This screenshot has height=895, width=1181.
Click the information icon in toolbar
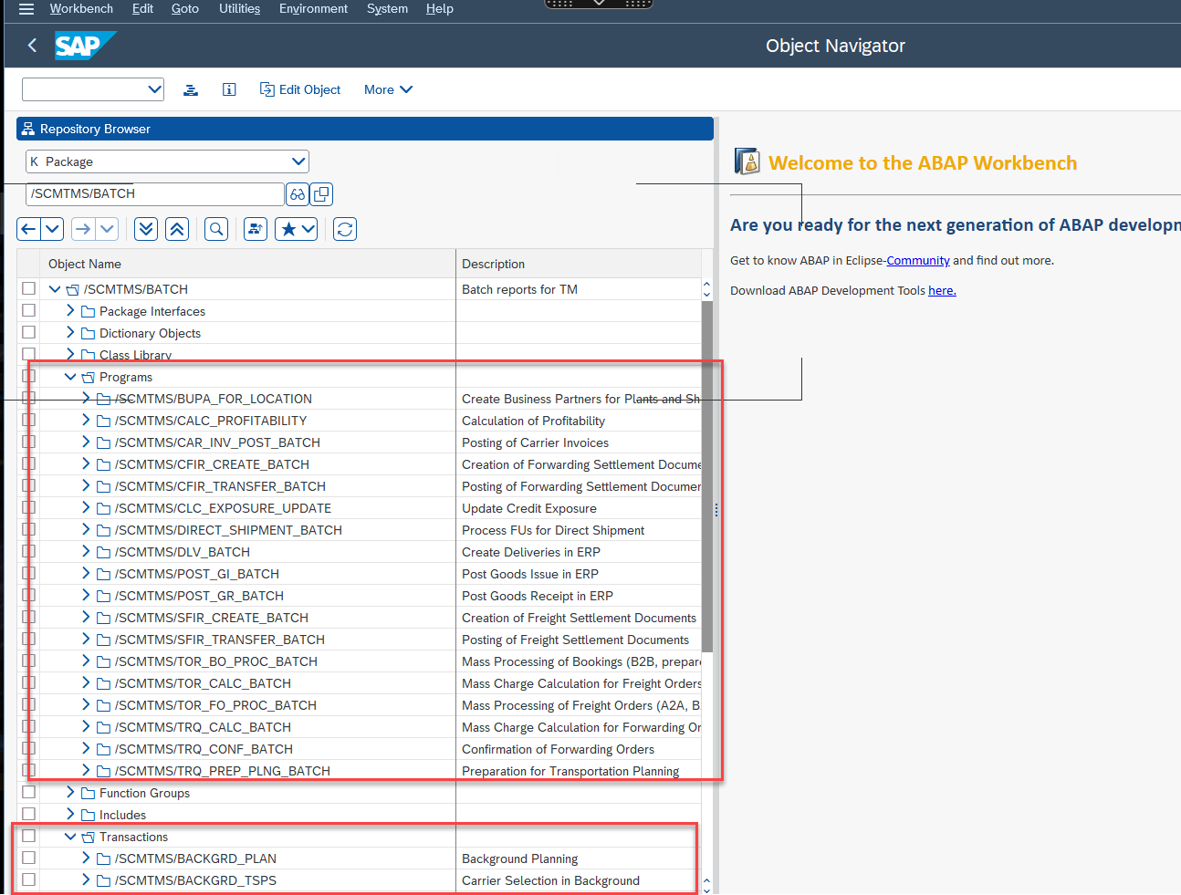(x=229, y=89)
